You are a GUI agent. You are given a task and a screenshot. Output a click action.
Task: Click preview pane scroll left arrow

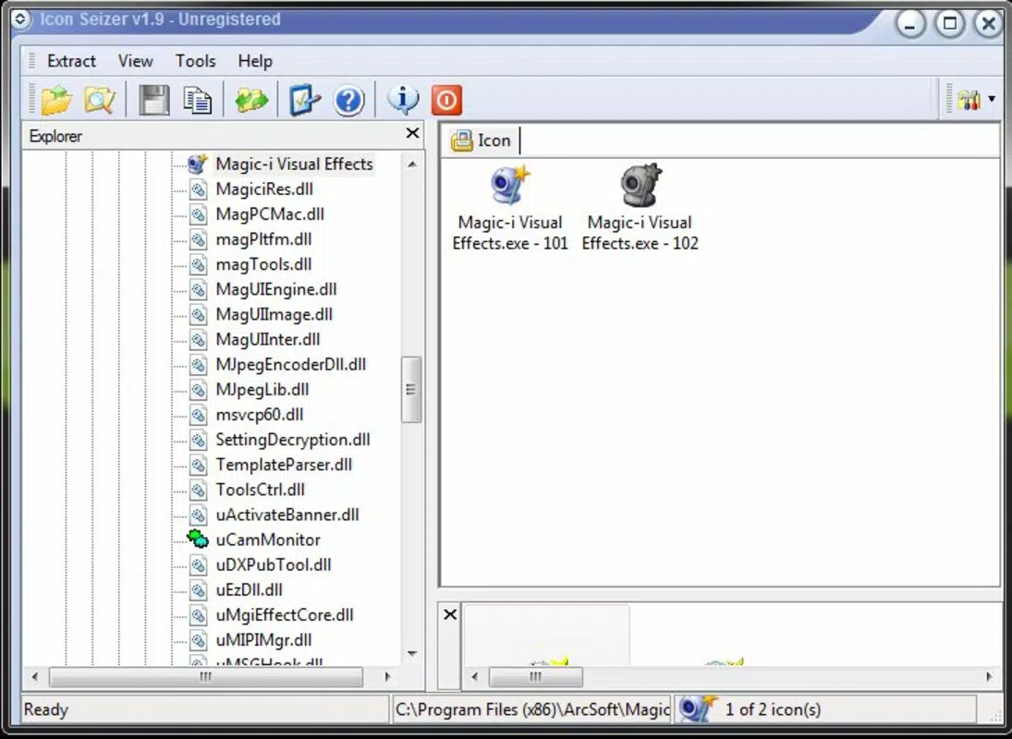click(475, 677)
